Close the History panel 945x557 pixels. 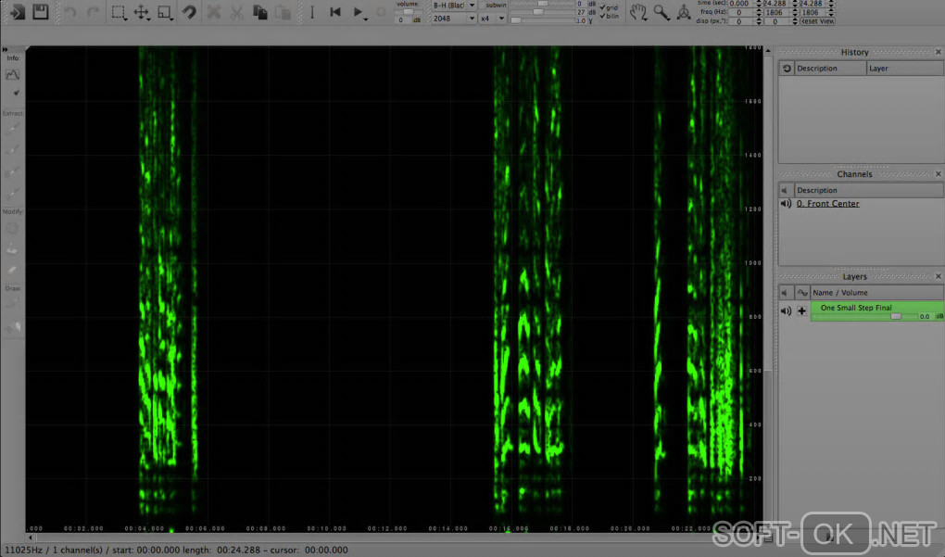[938, 53]
